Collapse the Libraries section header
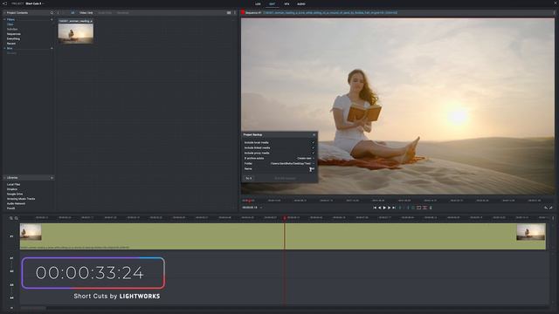Image resolution: width=559 pixels, height=314 pixels. pyautogui.click(x=4, y=178)
